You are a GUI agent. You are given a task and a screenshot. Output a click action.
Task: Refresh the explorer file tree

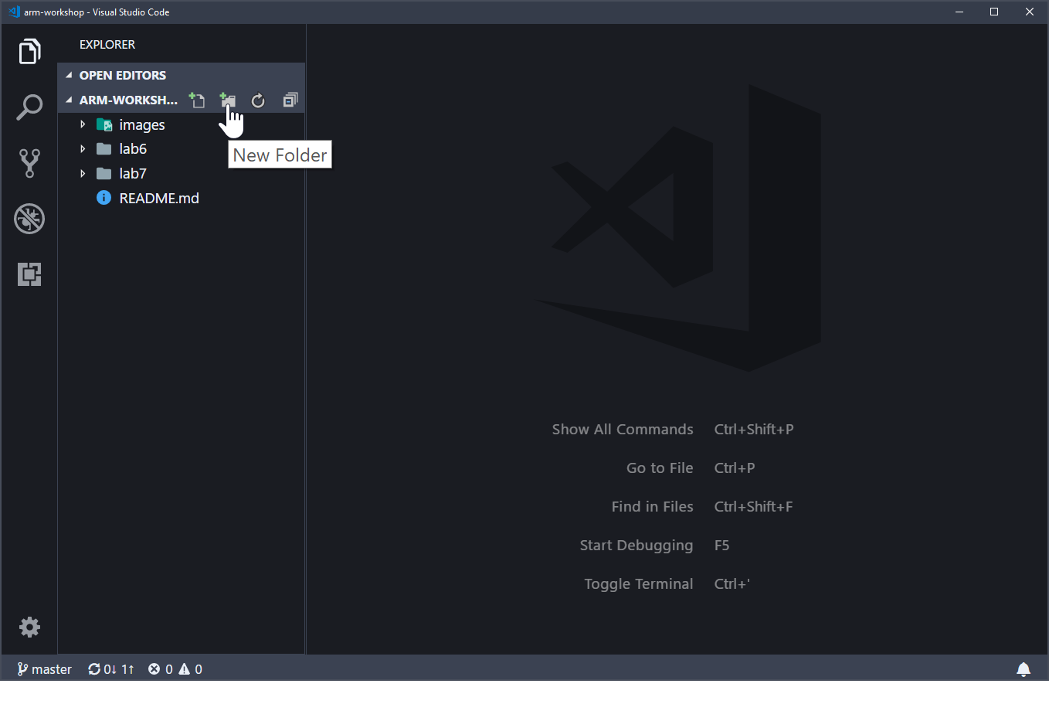tap(258, 100)
